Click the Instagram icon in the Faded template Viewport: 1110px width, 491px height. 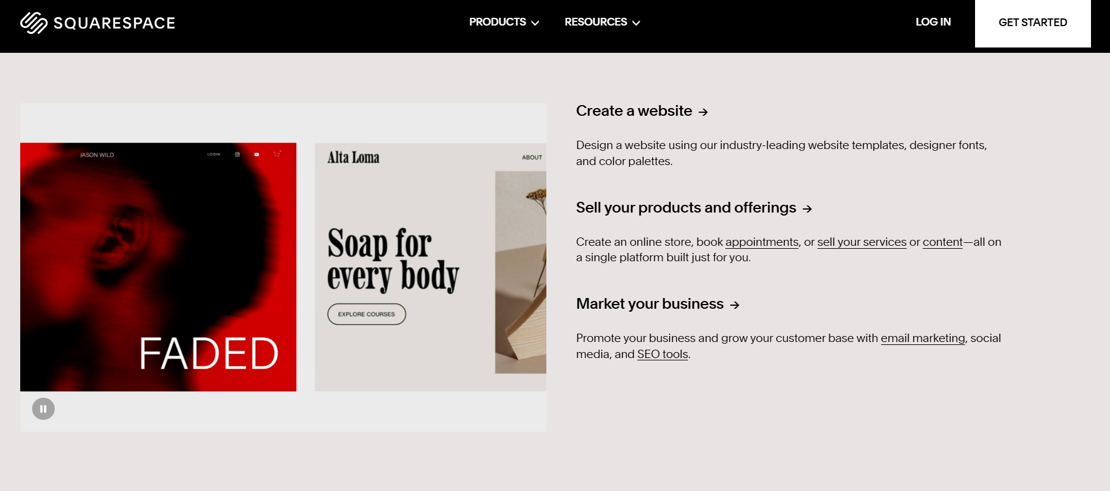(x=237, y=154)
